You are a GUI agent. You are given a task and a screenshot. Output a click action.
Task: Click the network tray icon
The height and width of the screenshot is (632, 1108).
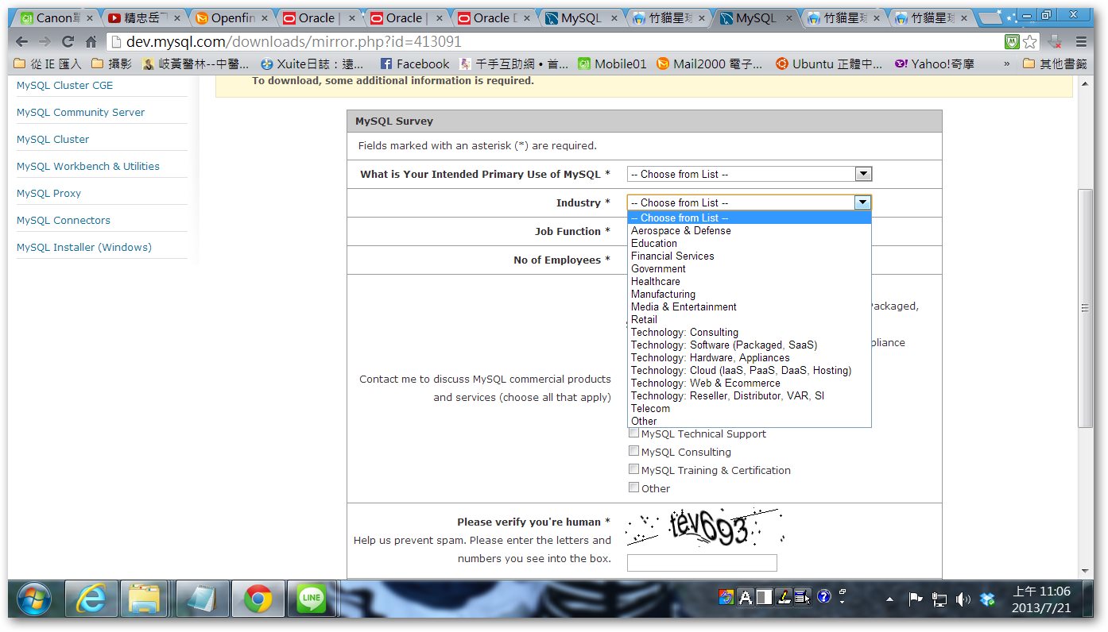(x=939, y=599)
